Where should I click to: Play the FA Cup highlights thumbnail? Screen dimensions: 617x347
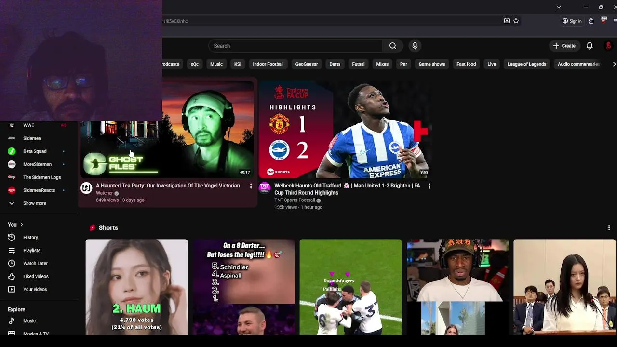pos(345,129)
